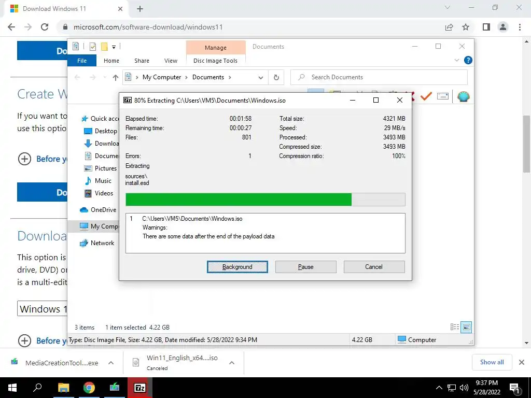The image size is (531, 398).
Task: Expand the Explorer ribbon with chevron
Action: point(456,60)
